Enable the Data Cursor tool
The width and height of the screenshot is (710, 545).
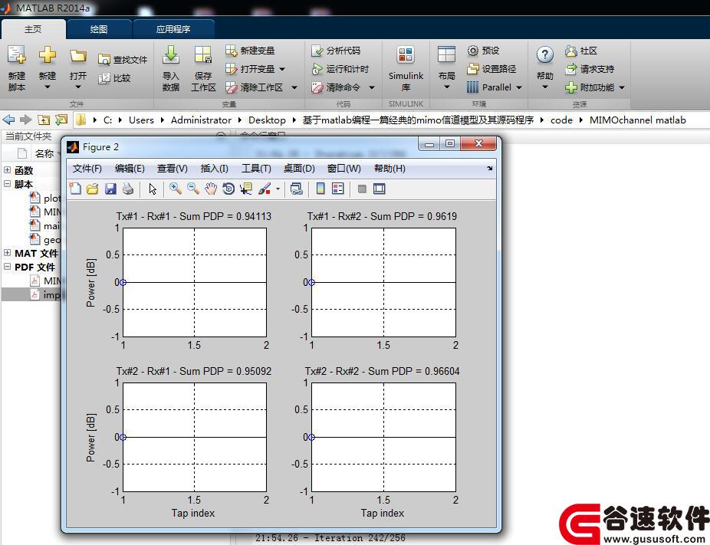[246, 189]
